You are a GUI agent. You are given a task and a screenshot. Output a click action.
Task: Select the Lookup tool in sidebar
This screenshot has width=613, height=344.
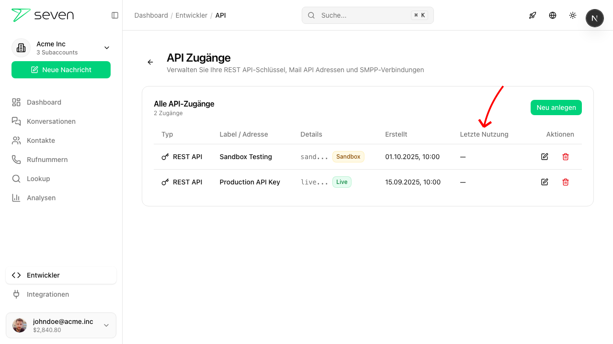coord(39,179)
